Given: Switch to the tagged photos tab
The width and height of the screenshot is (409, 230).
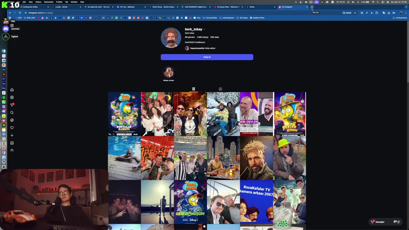Looking at the screenshot, I should tap(220, 89).
